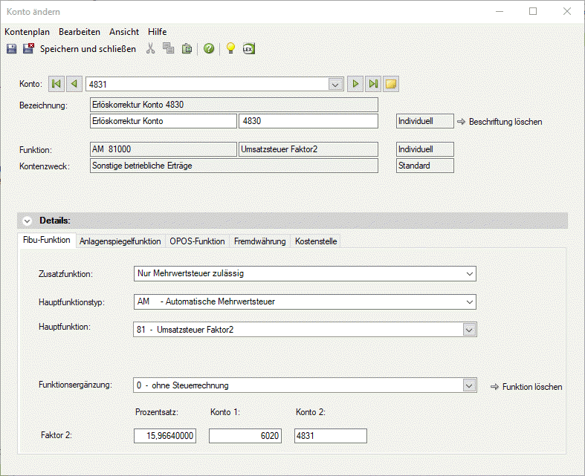The image size is (585, 476).
Task: Open the Hauptfunktionstyp combo box
Action: pyautogui.click(x=468, y=301)
